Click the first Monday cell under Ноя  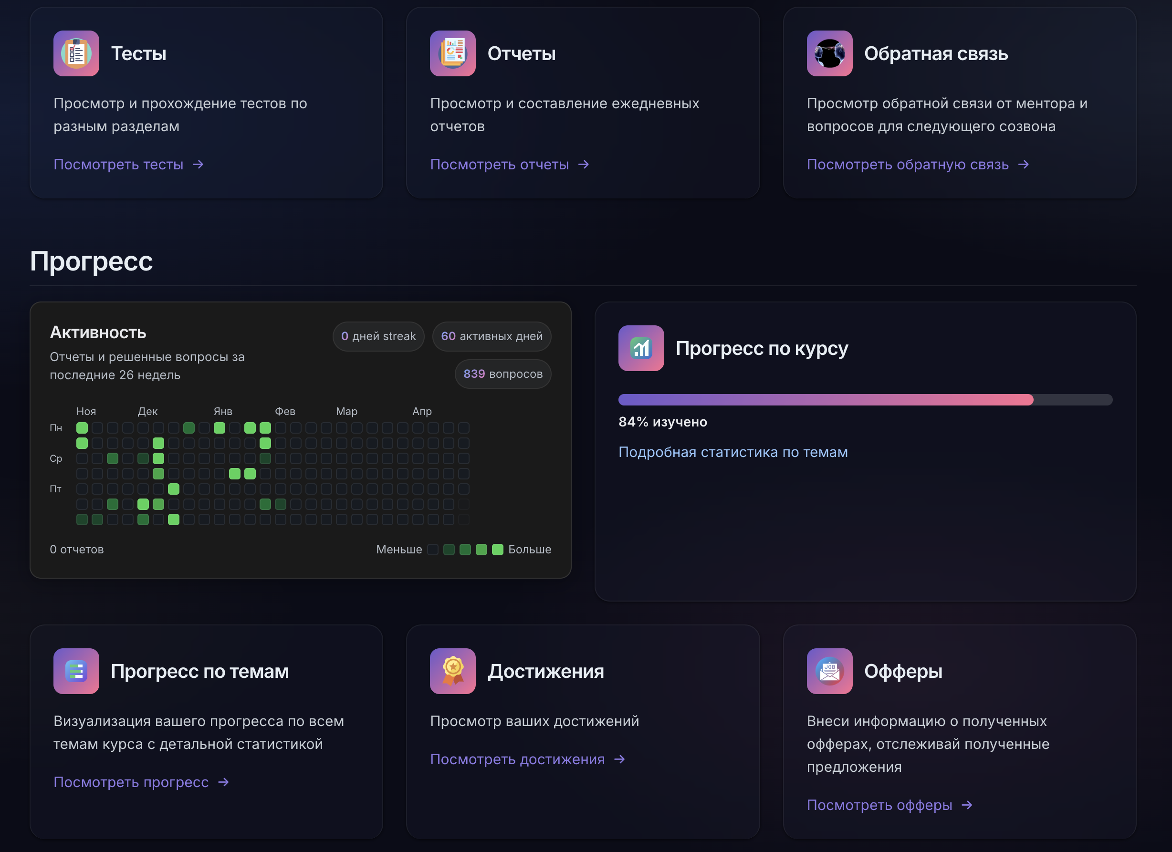[x=82, y=428]
